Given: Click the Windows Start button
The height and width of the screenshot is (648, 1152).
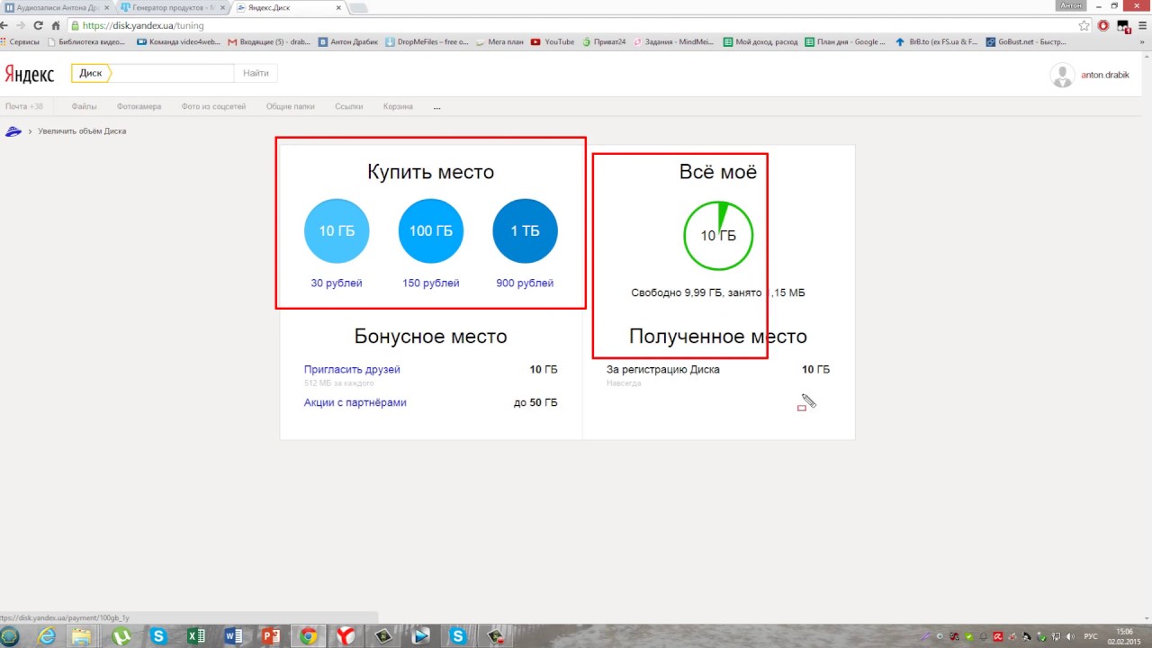Looking at the screenshot, I should [10, 636].
